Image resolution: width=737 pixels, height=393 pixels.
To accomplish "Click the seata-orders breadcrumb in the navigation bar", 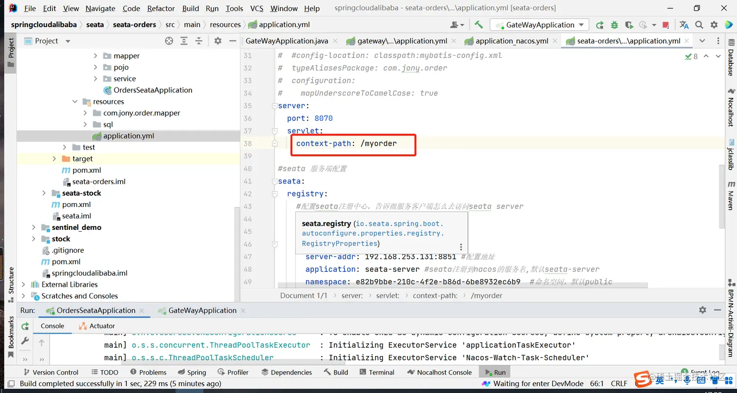I will pos(135,25).
